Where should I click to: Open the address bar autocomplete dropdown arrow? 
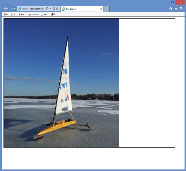50,9
